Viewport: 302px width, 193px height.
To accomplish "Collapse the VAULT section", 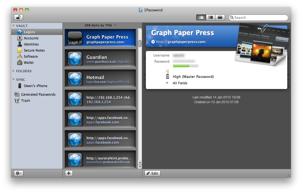I will (x=14, y=26).
